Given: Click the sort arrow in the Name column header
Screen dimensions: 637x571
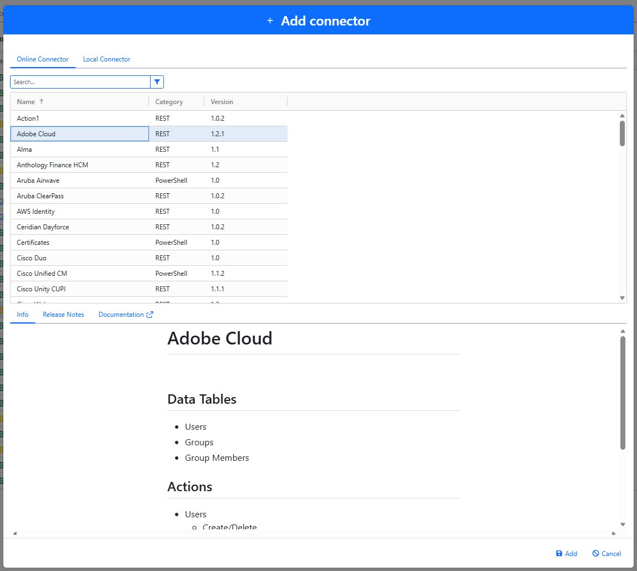Looking at the screenshot, I should (42, 101).
